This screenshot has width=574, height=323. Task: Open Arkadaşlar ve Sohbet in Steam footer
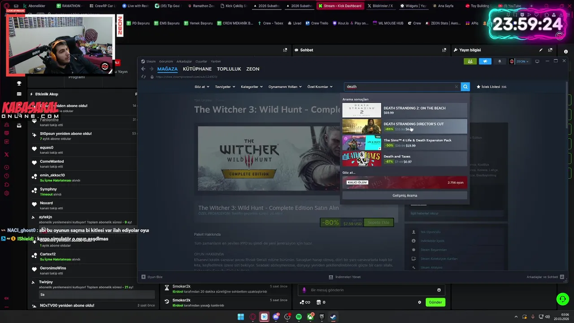tap(545, 277)
